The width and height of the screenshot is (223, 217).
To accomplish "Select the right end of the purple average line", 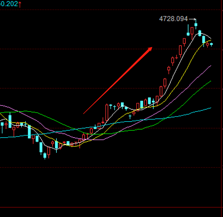I will pos(210,66).
